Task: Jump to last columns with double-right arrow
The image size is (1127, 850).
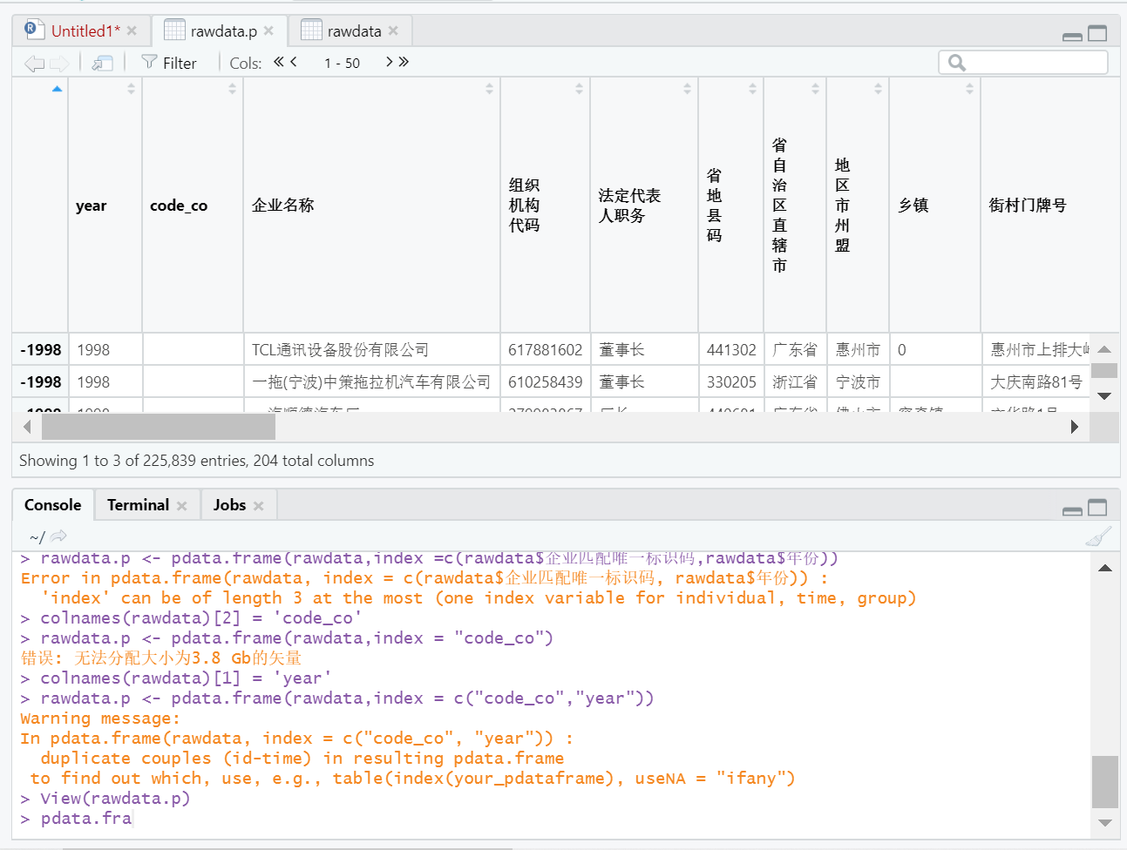Action: point(403,62)
